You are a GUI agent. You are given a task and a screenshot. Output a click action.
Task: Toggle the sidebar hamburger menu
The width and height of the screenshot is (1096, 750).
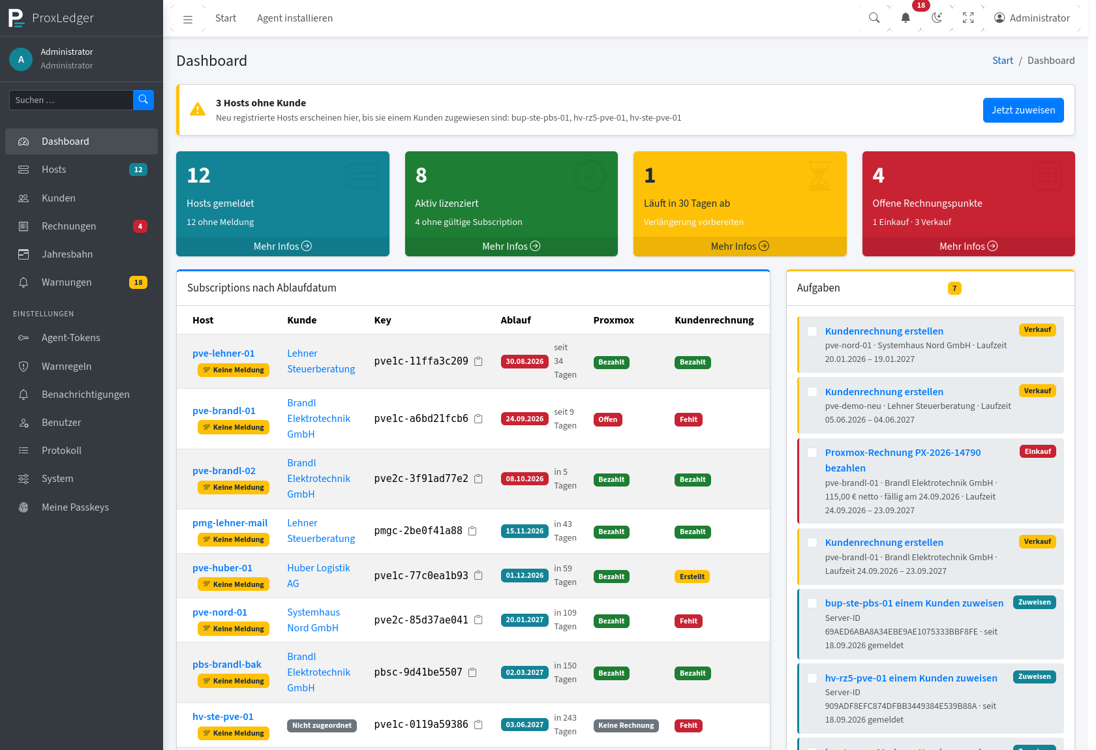click(188, 18)
